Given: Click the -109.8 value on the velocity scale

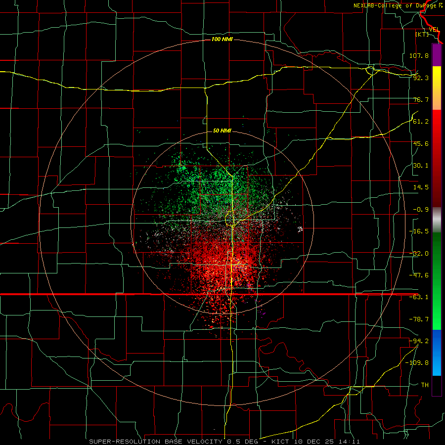Looking at the screenshot, I should click(417, 363).
